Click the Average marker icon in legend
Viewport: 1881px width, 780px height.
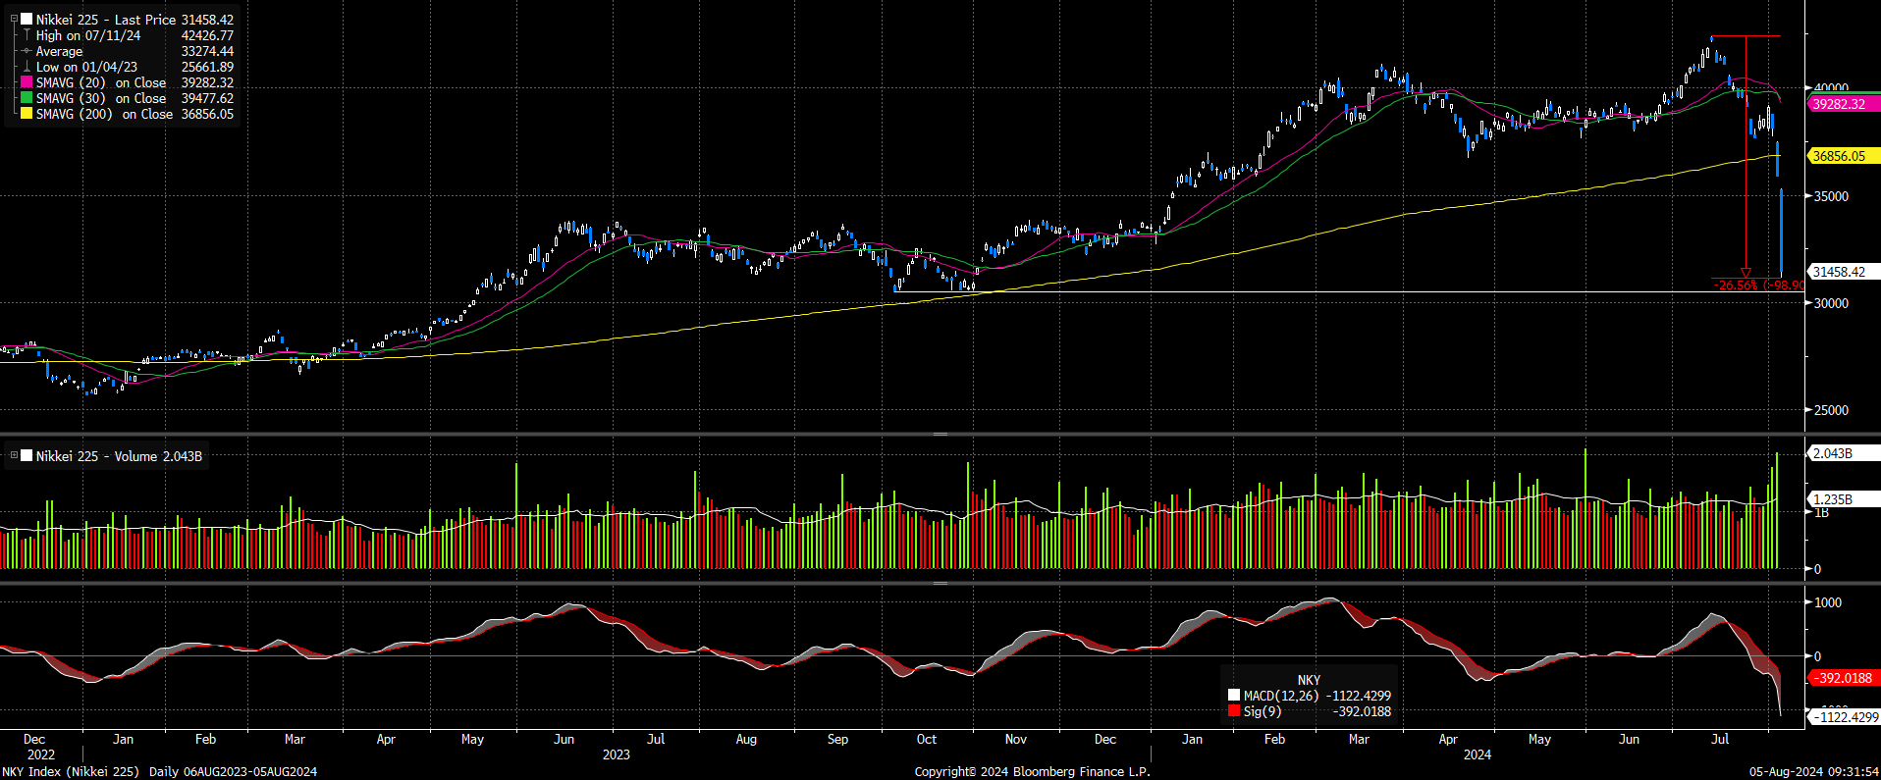click(x=27, y=51)
